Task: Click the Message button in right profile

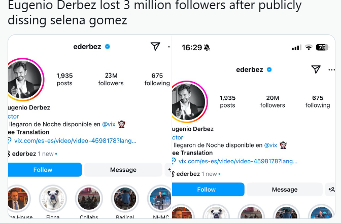Action: point(284,190)
